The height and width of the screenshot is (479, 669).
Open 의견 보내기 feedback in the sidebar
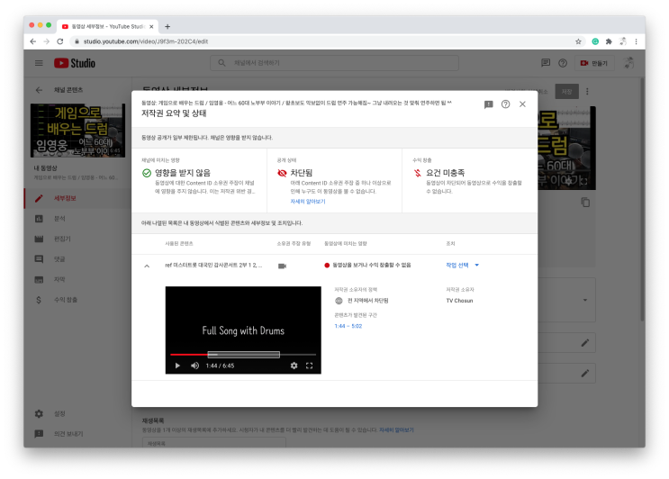coord(77,434)
